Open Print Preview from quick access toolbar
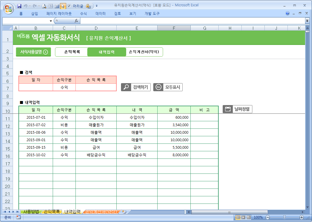Screen dimensions: 312x222 [44, 6]
